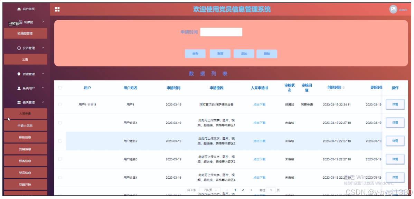414x199 pixels.
Task: Select 积极信息 in the sidebar
Action: pyautogui.click(x=25, y=137)
